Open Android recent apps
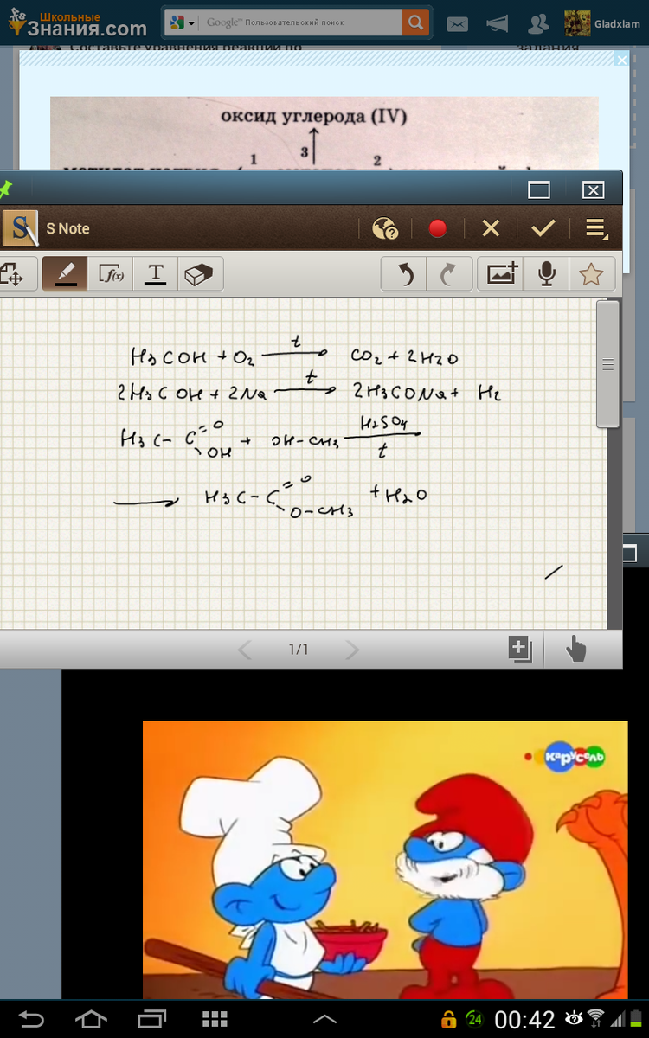 pyautogui.click(x=152, y=1018)
